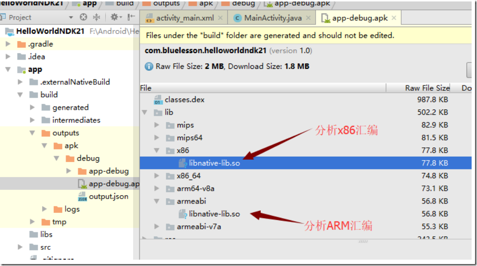Click the classes.dex file icon
The width and height of the screenshot is (477, 266).
[158, 100]
